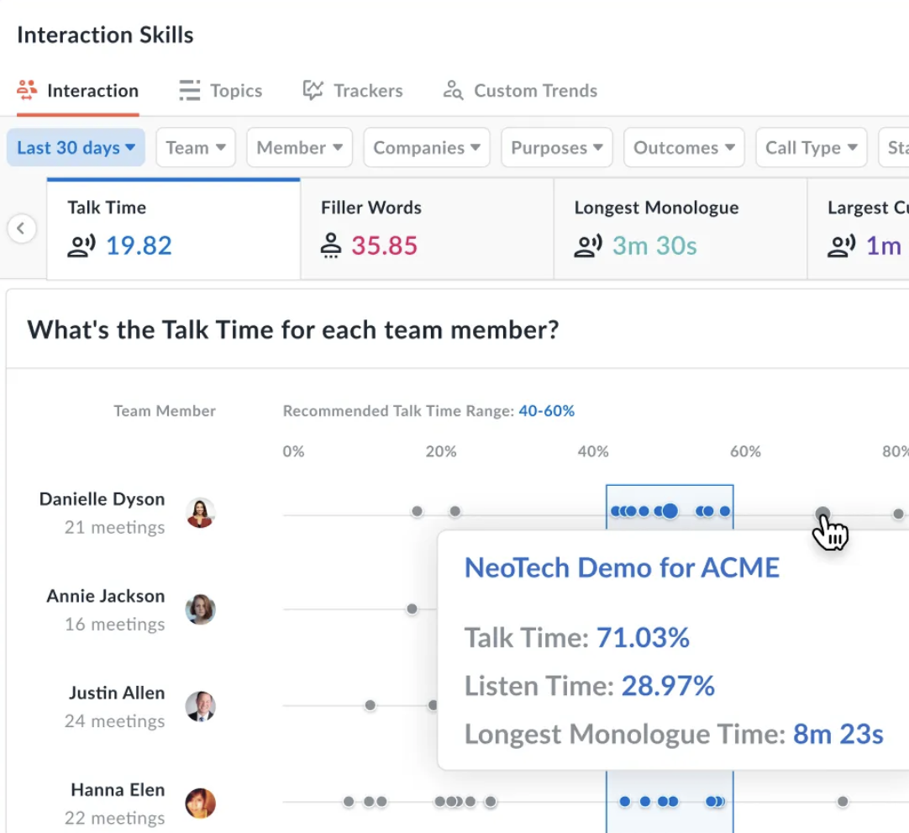Click the first gray dot in Justin Allen's row
The height and width of the screenshot is (833, 909).
coord(370,705)
